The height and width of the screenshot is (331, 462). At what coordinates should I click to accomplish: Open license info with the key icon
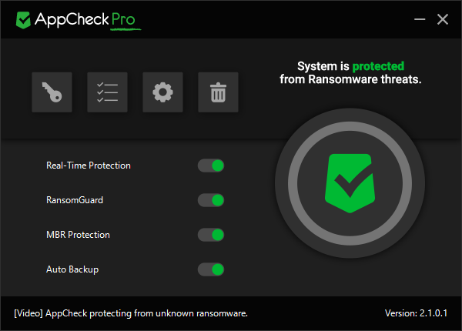(52, 93)
